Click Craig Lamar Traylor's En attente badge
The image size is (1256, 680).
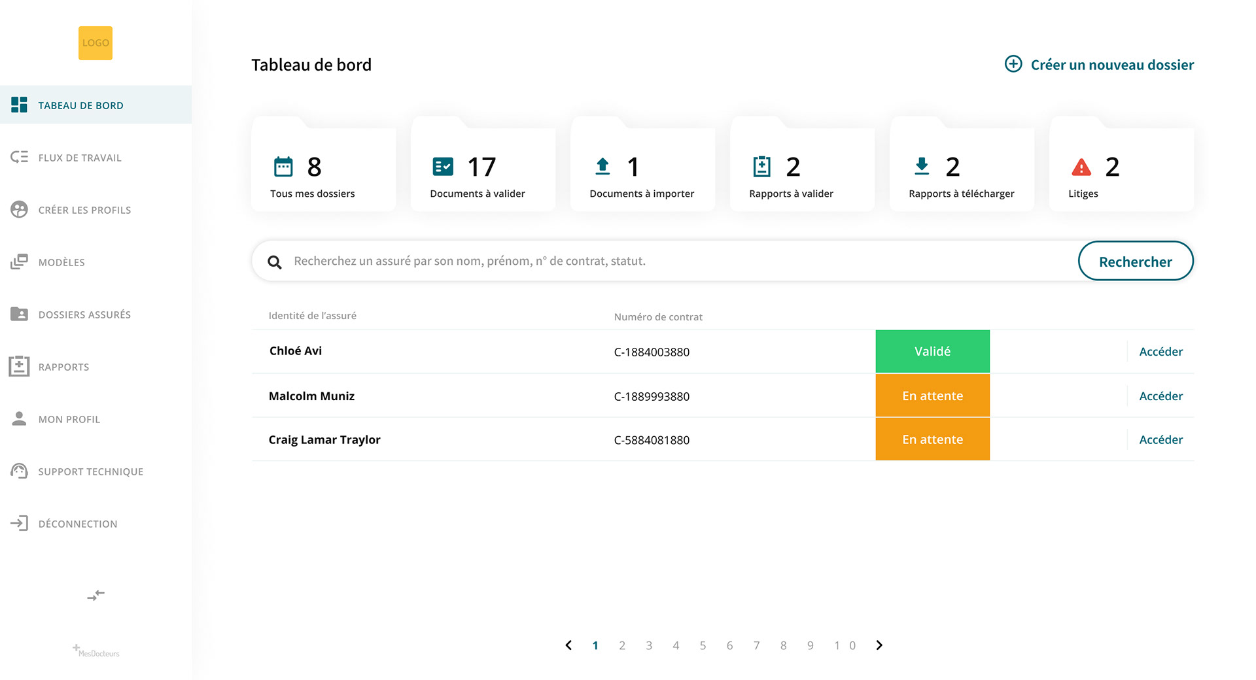[x=933, y=439]
